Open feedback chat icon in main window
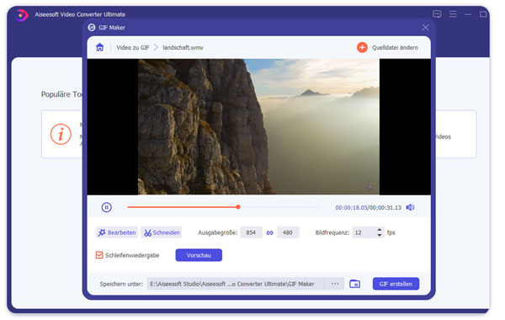Viewport: 505px width, 320px height. click(437, 14)
